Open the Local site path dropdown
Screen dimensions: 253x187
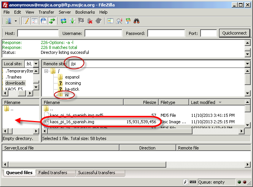click(36, 64)
